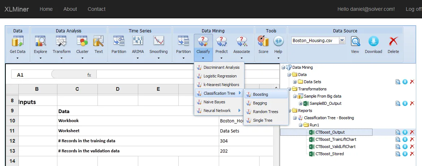422x166 pixels.
Task: Download the selected data source
Action: click(x=373, y=44)
